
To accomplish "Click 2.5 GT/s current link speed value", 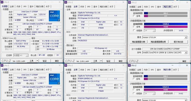I will pos(84,54).
